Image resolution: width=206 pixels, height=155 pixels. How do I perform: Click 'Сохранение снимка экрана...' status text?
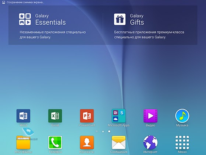point(26,2)
